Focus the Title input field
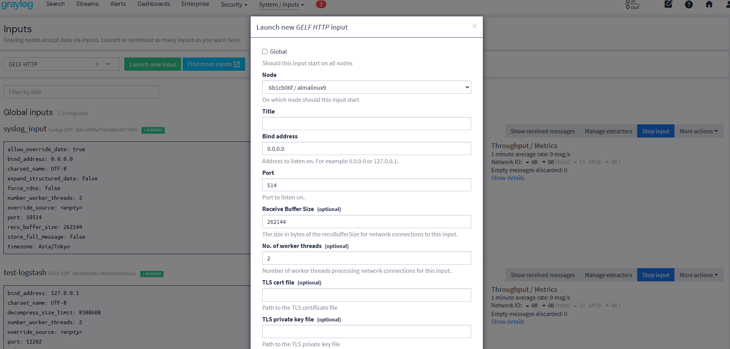 366,124
